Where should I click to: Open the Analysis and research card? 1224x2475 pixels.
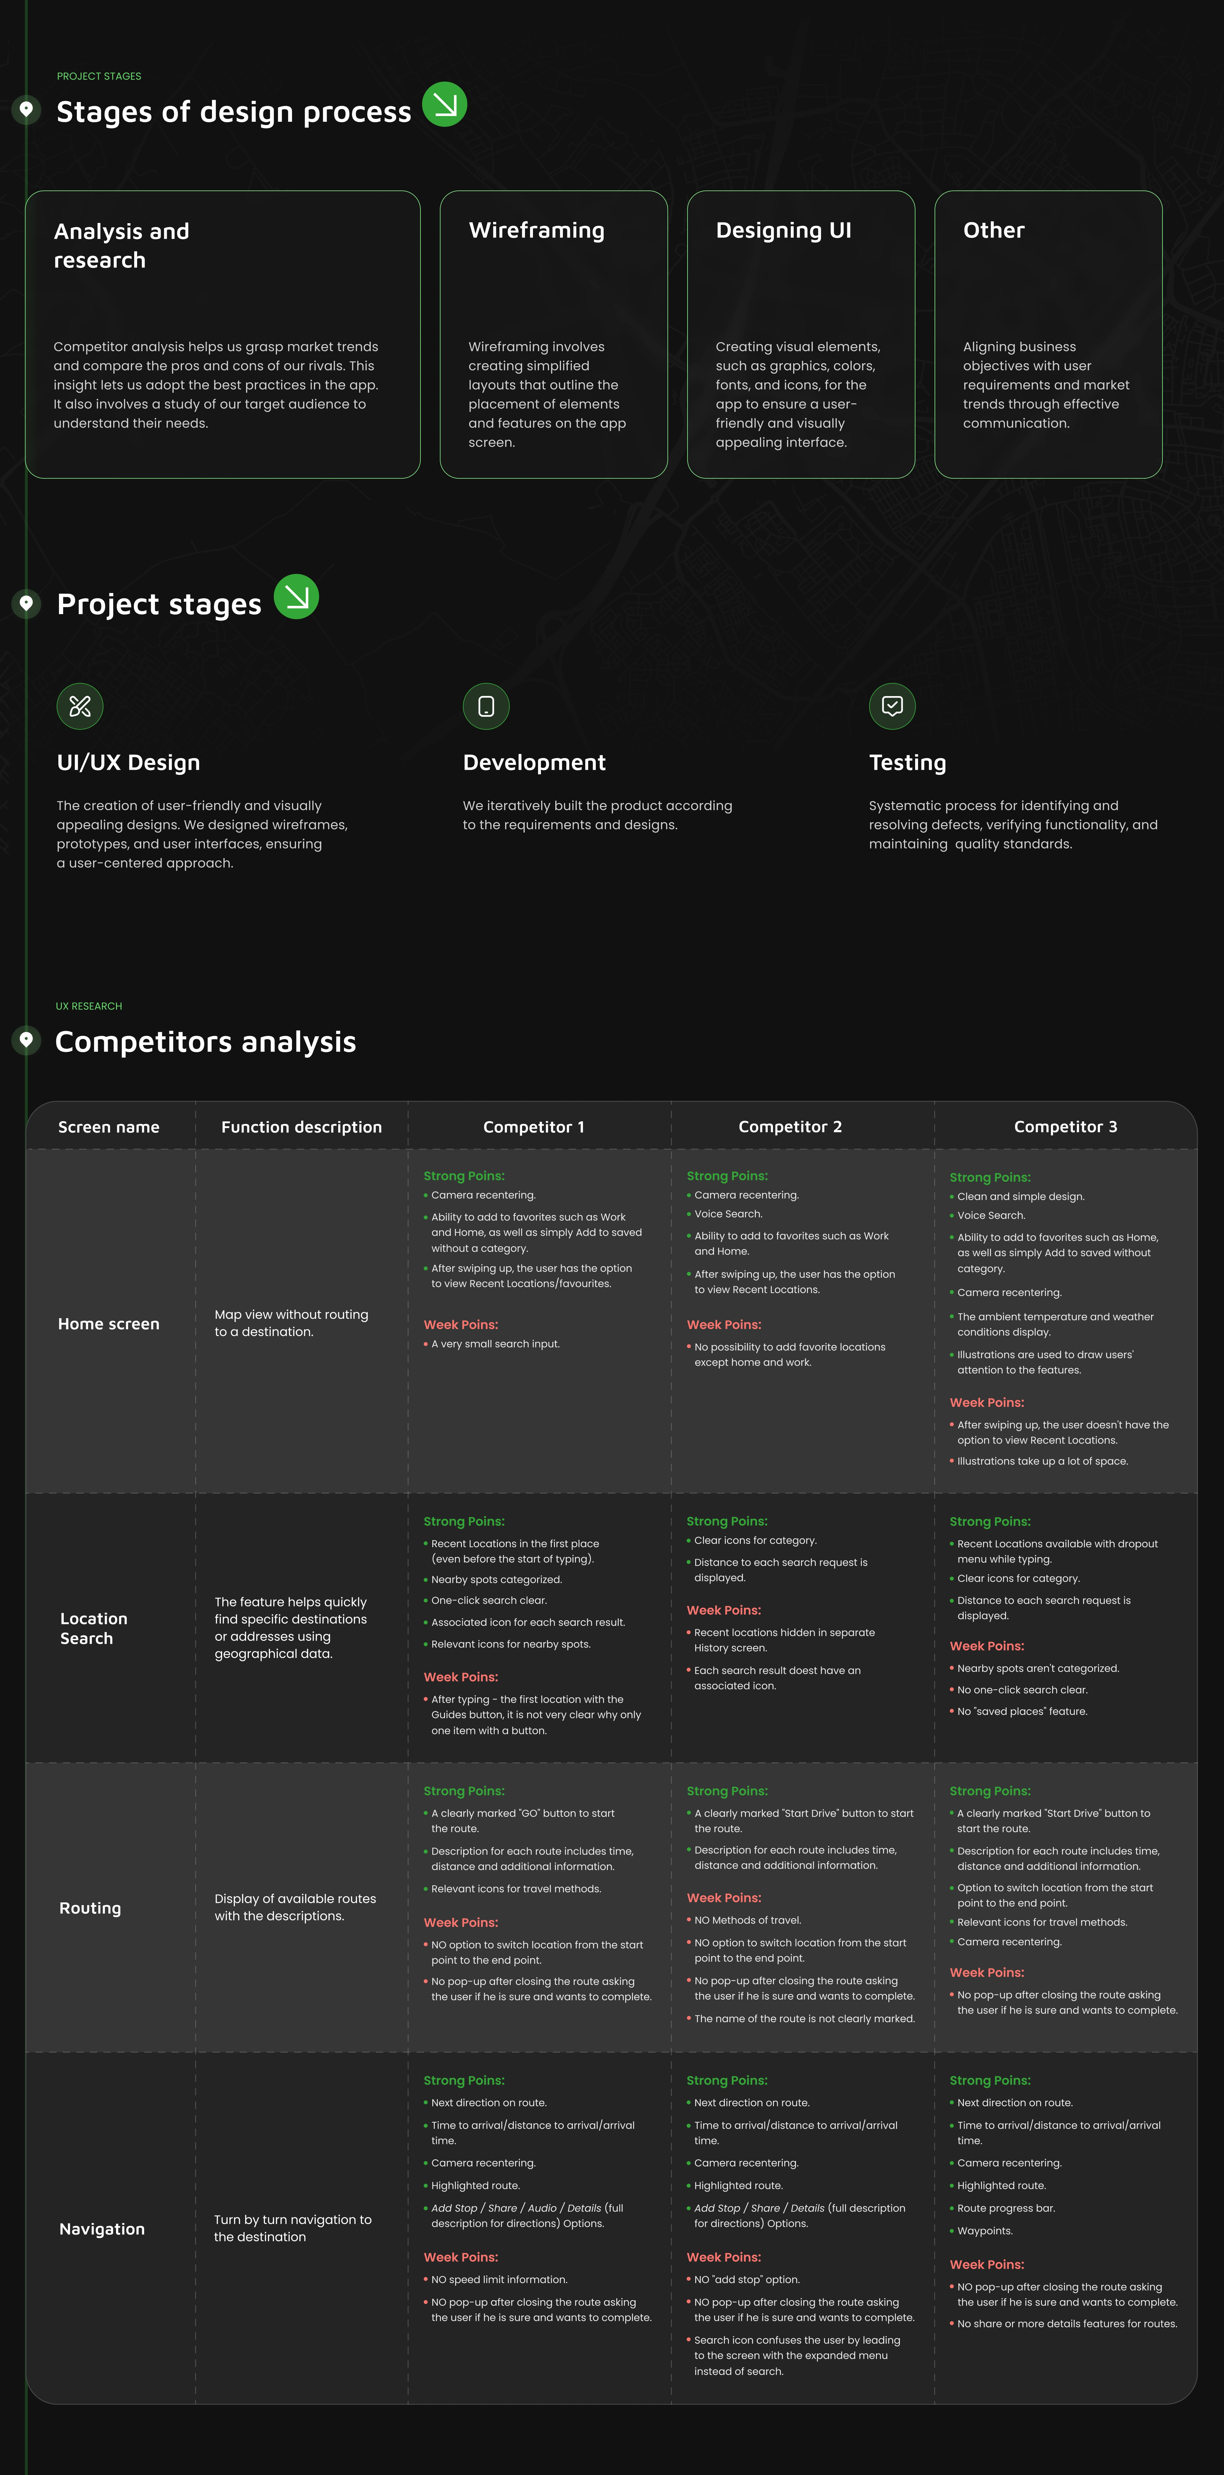click(223, 334)
